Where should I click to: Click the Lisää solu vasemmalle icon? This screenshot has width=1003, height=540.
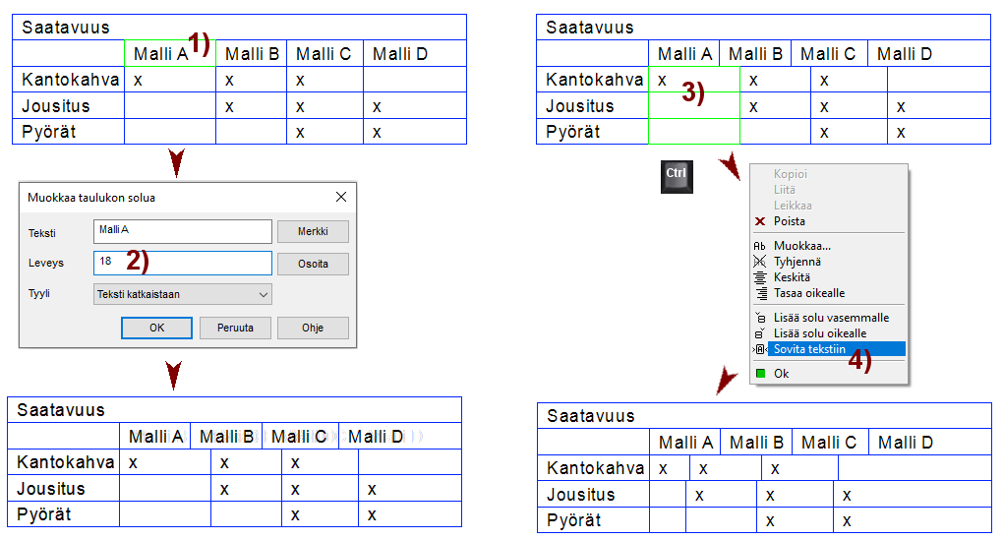click(759, 318)
